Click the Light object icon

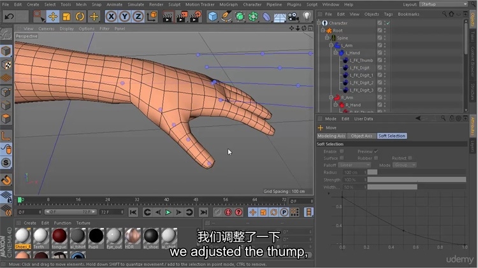[307, 16]
